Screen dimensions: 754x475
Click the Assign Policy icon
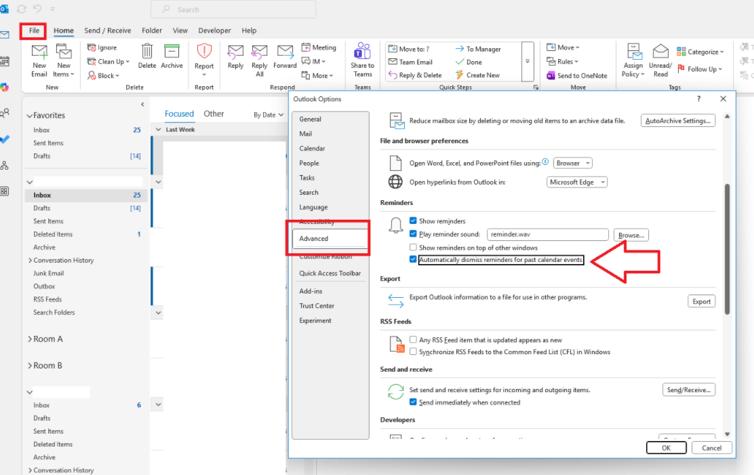[x=633, y=52]
